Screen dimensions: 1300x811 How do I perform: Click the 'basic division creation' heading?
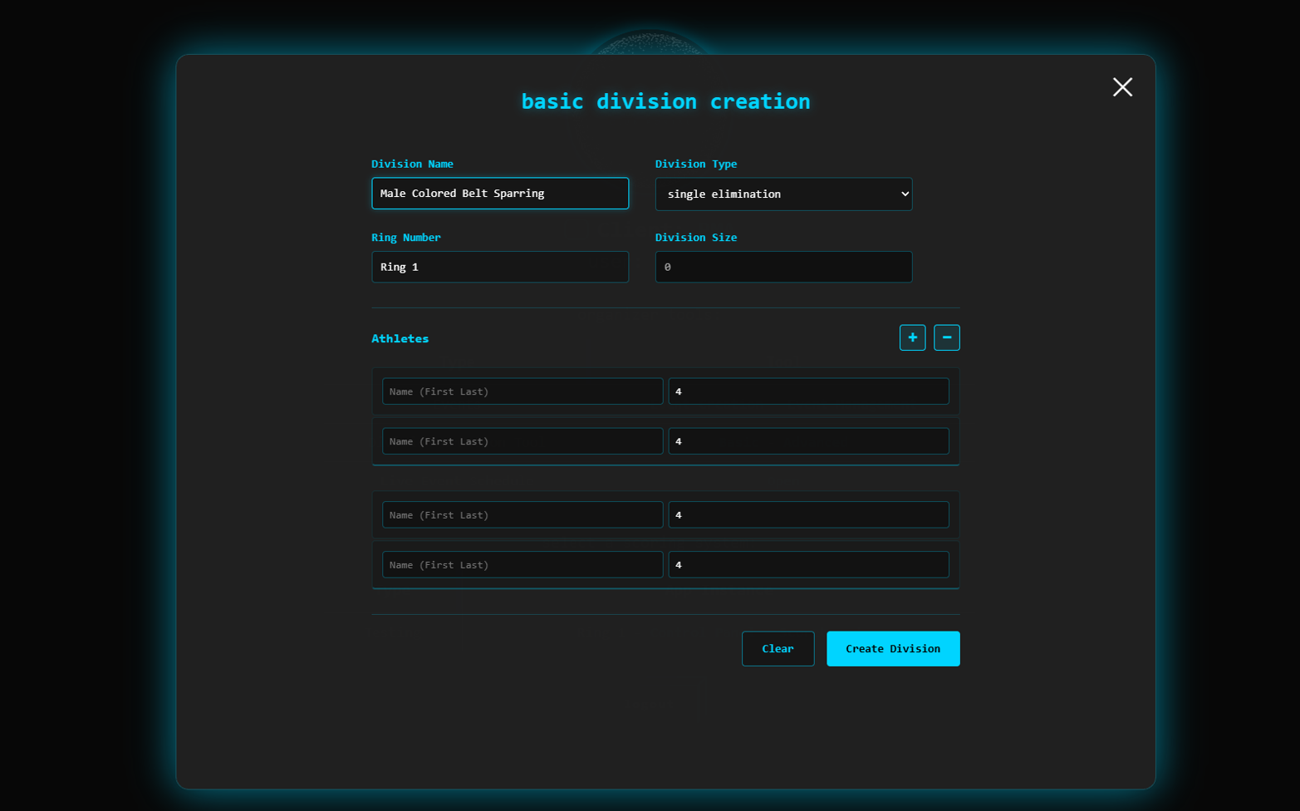coord(665,101)
